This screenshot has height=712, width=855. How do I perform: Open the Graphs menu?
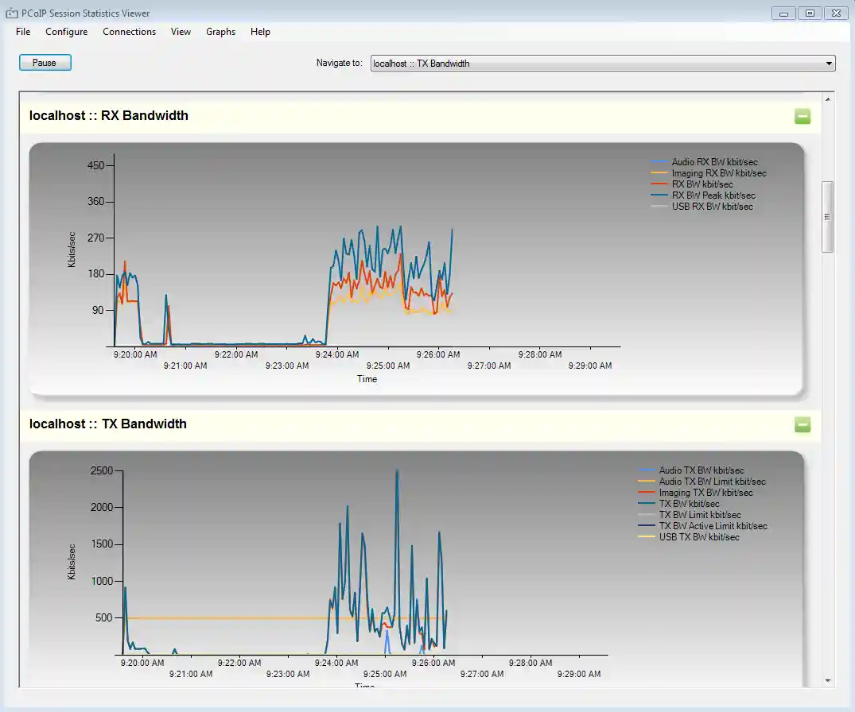(x=220, y=32)
